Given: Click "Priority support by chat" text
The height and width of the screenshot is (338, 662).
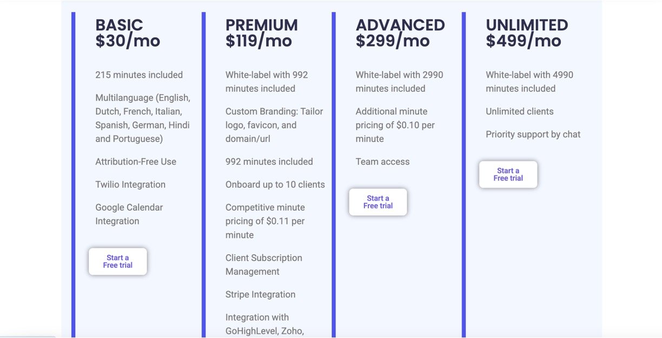Looking at the screenshot, I should pyautogui.click(x=533, y=134).
